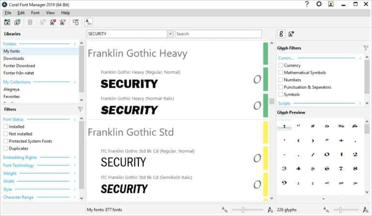Open the Font menu

click(x=35, y=13)
